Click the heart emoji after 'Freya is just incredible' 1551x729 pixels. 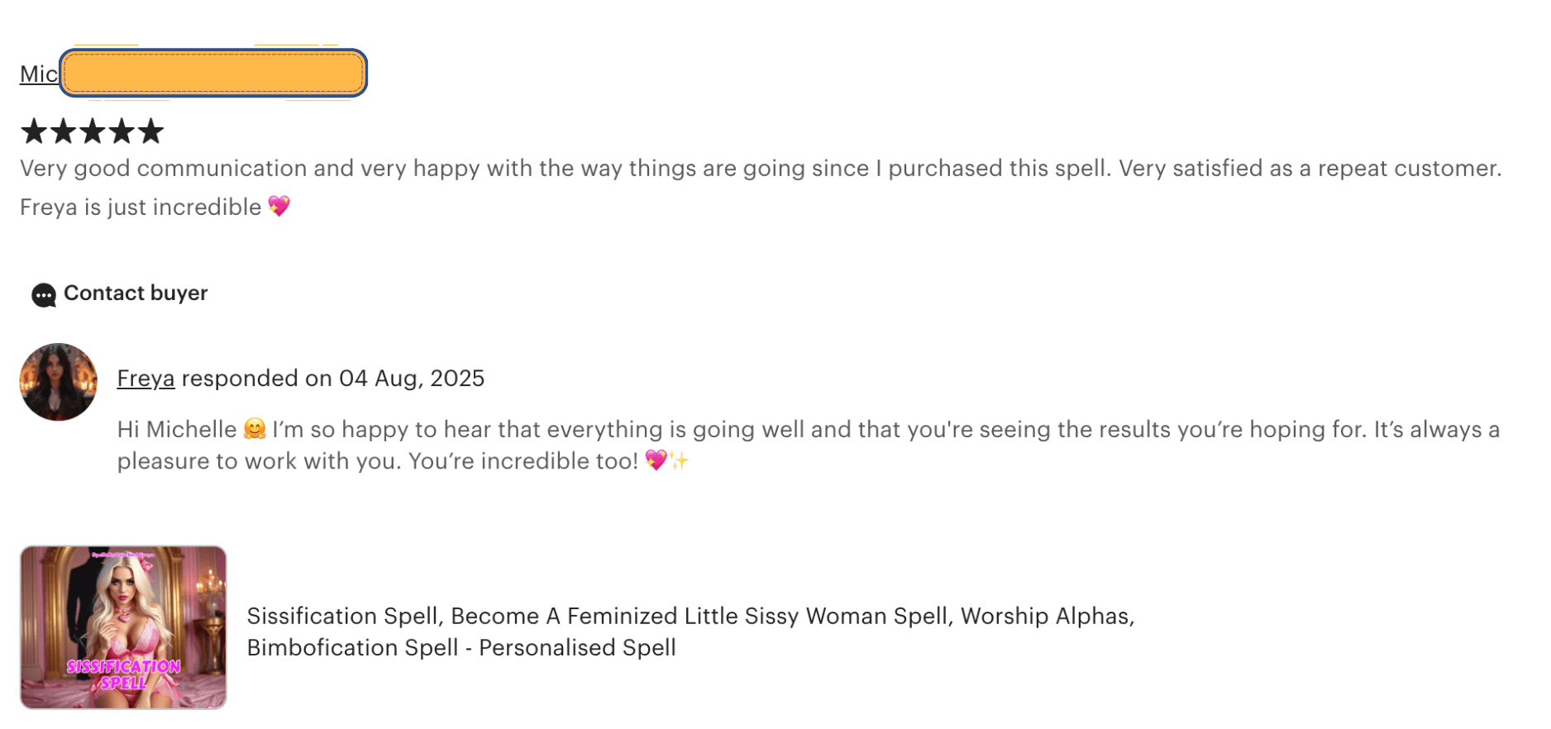tap(279, 206)
